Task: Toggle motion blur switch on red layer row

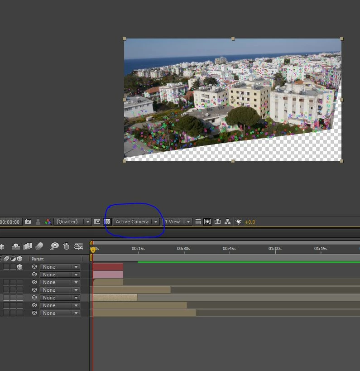Action: (x=6, y=267)
